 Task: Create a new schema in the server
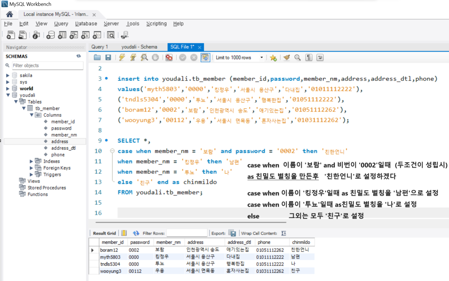click(x=50, y=35)
